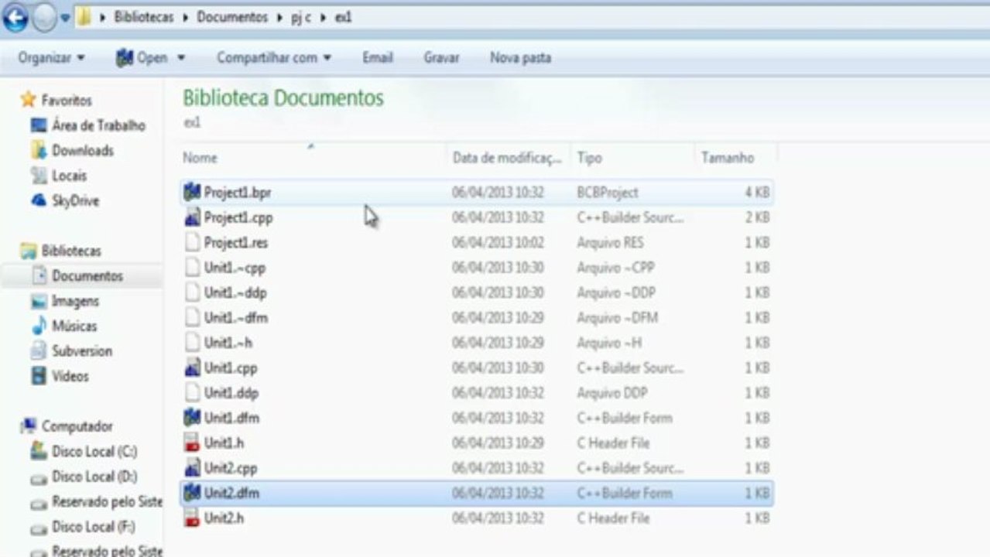Click the 2 KB size cell
Viewport: 990px width, 557px height.
(757, 217)
